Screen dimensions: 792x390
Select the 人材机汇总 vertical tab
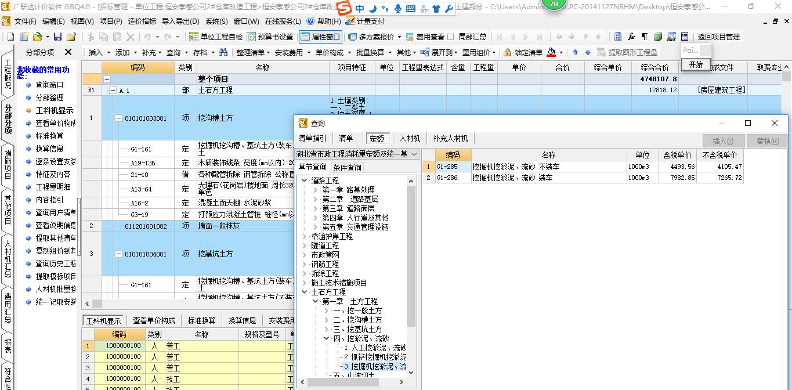[x=8, y=258]
